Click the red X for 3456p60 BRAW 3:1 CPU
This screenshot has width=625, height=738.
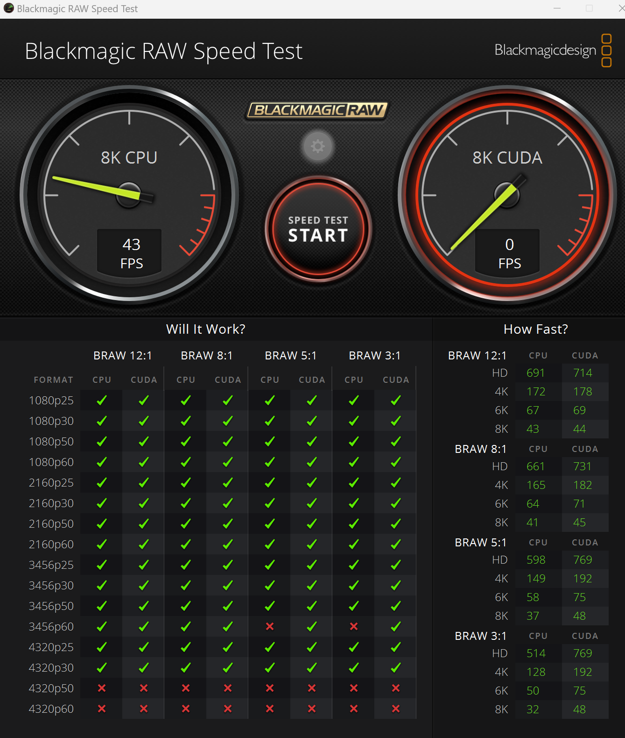click(x=354, y=626)
